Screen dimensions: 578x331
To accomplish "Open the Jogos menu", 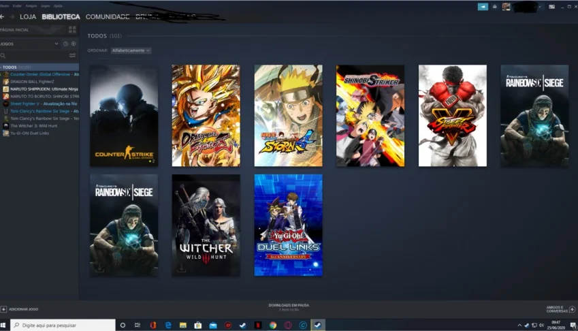I will pos(46,6).
